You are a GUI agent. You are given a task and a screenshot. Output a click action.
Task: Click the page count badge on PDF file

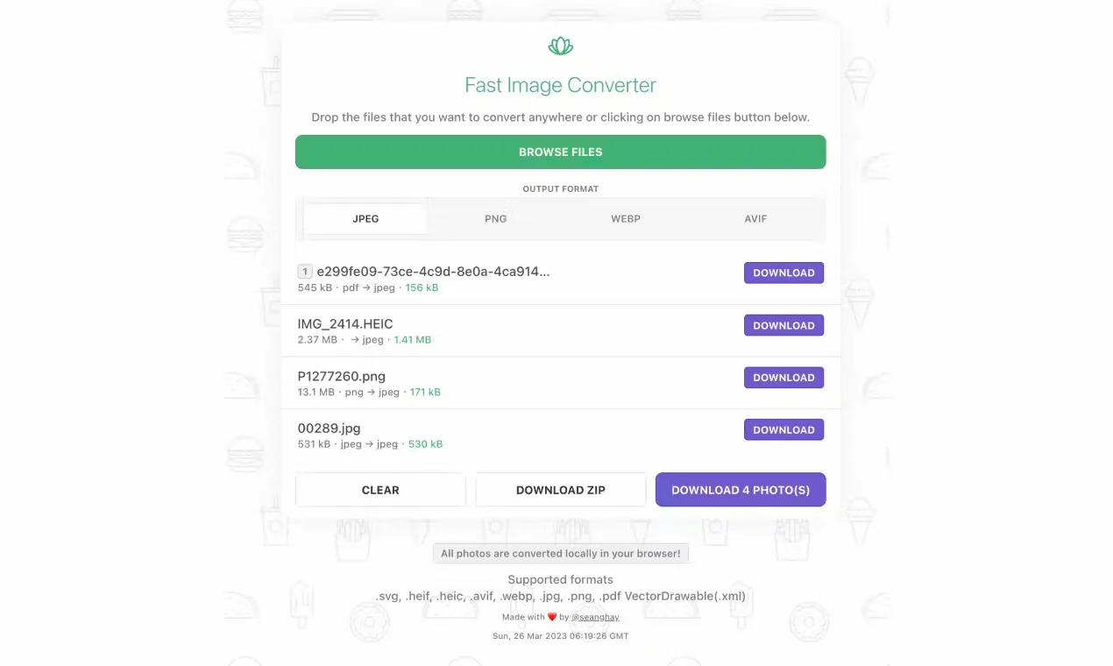pos(305,272)
